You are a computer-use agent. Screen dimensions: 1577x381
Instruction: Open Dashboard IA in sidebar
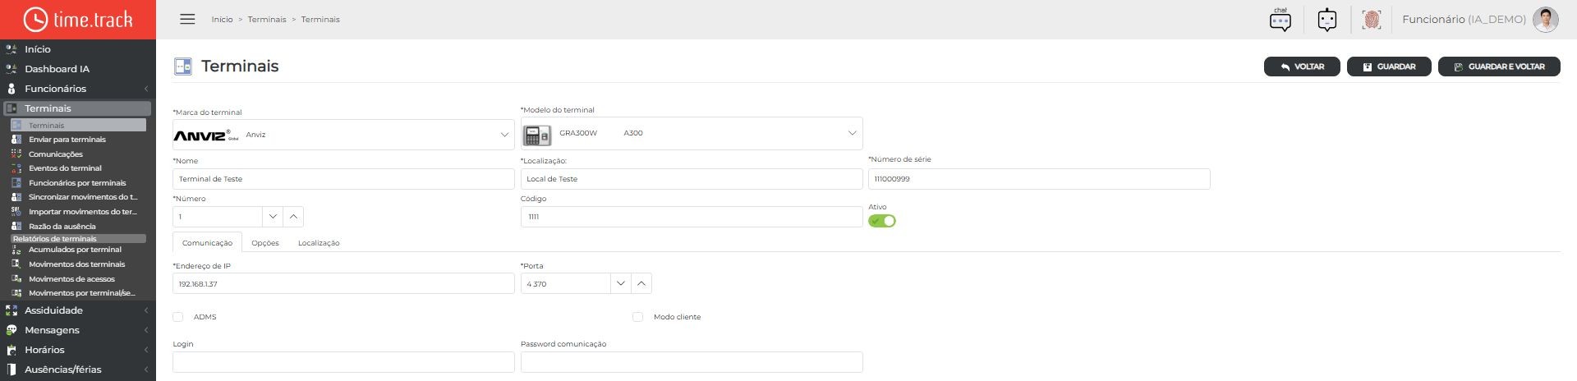click(57, 69)
